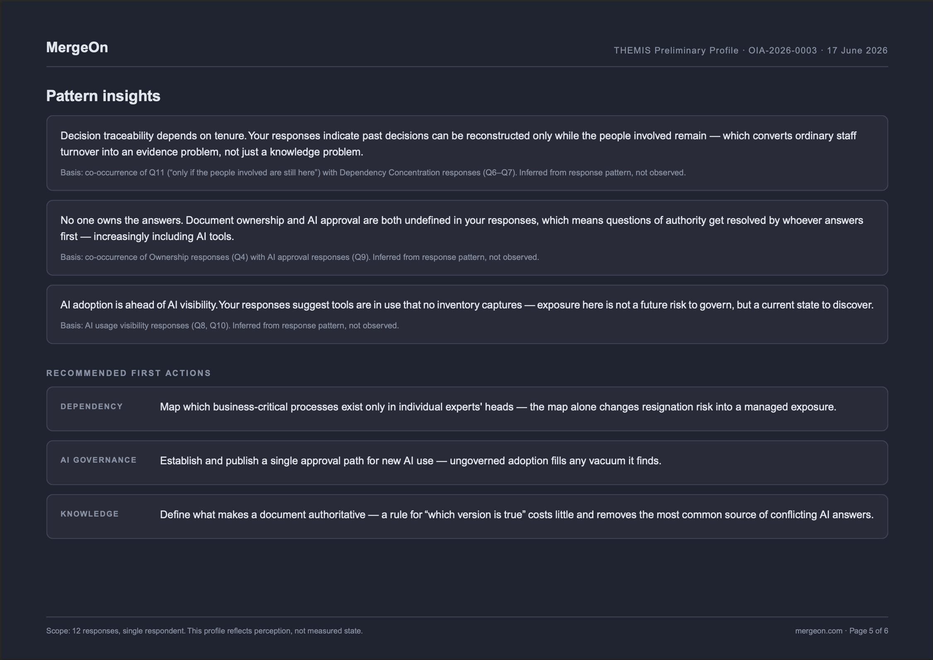Click the Q11 basis note under first insight
Viewport: 933px width, 660px height.
point(373,172)
